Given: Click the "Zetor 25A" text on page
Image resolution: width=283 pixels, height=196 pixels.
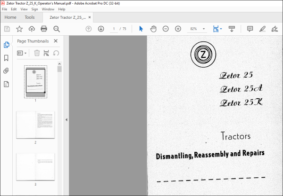Looking at the screenshot, I should tap(241, 89).
